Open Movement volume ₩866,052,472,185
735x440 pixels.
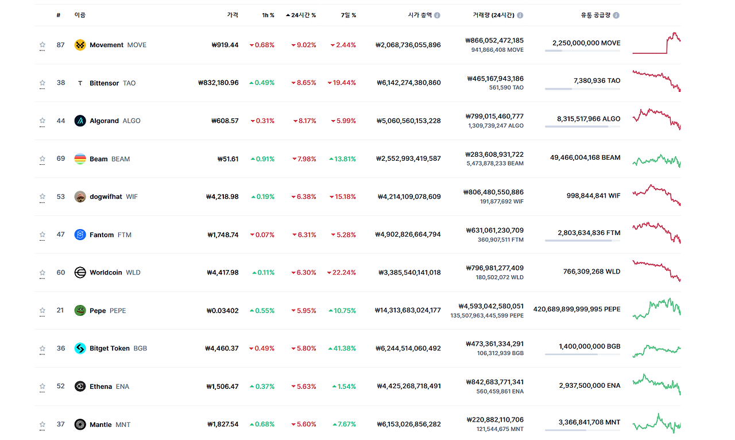pyautogui.click(x=494, y=41)
